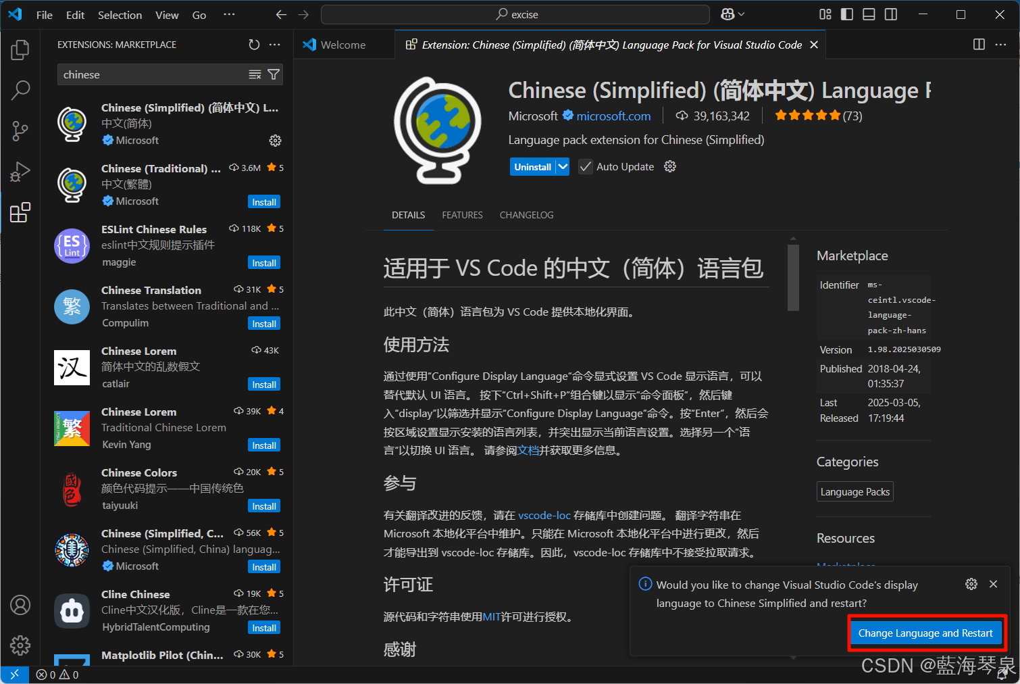Open the Run and Debug view
Viewport: 1020px width, 684px height.
[x=20, y=172]
